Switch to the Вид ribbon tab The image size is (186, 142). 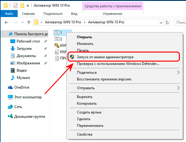74,14
